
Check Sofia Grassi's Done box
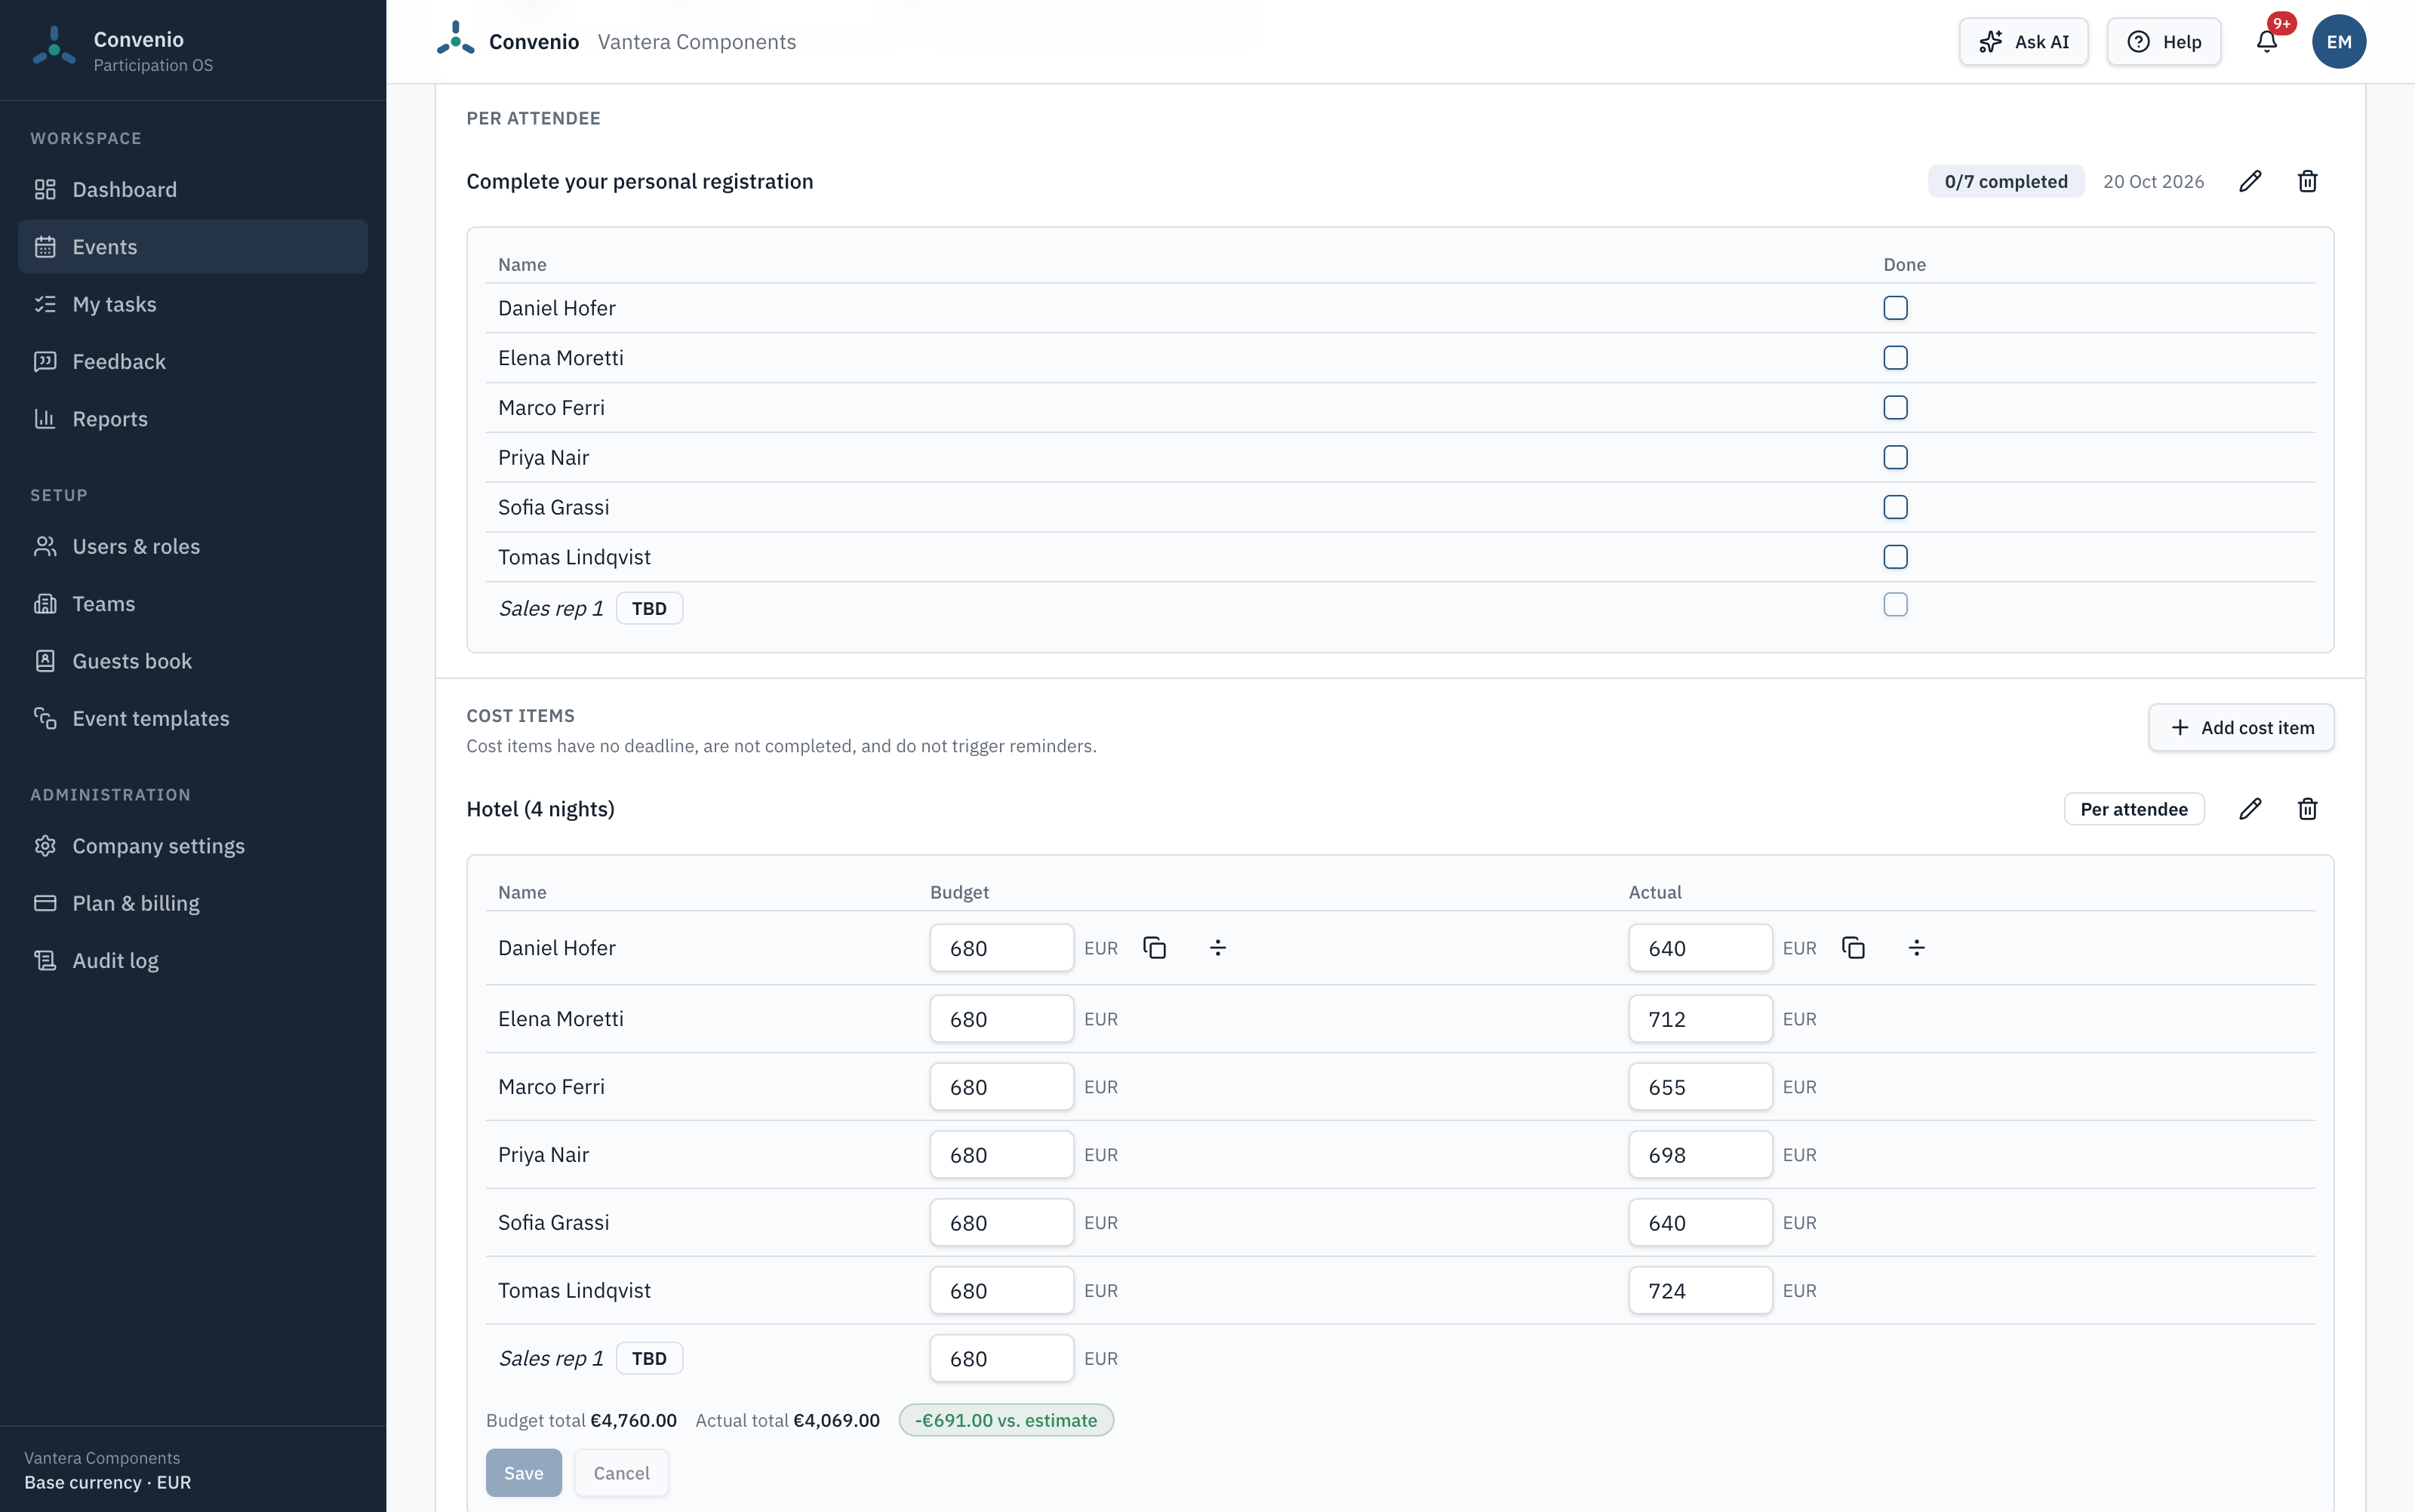click(x=1895, y=507)
